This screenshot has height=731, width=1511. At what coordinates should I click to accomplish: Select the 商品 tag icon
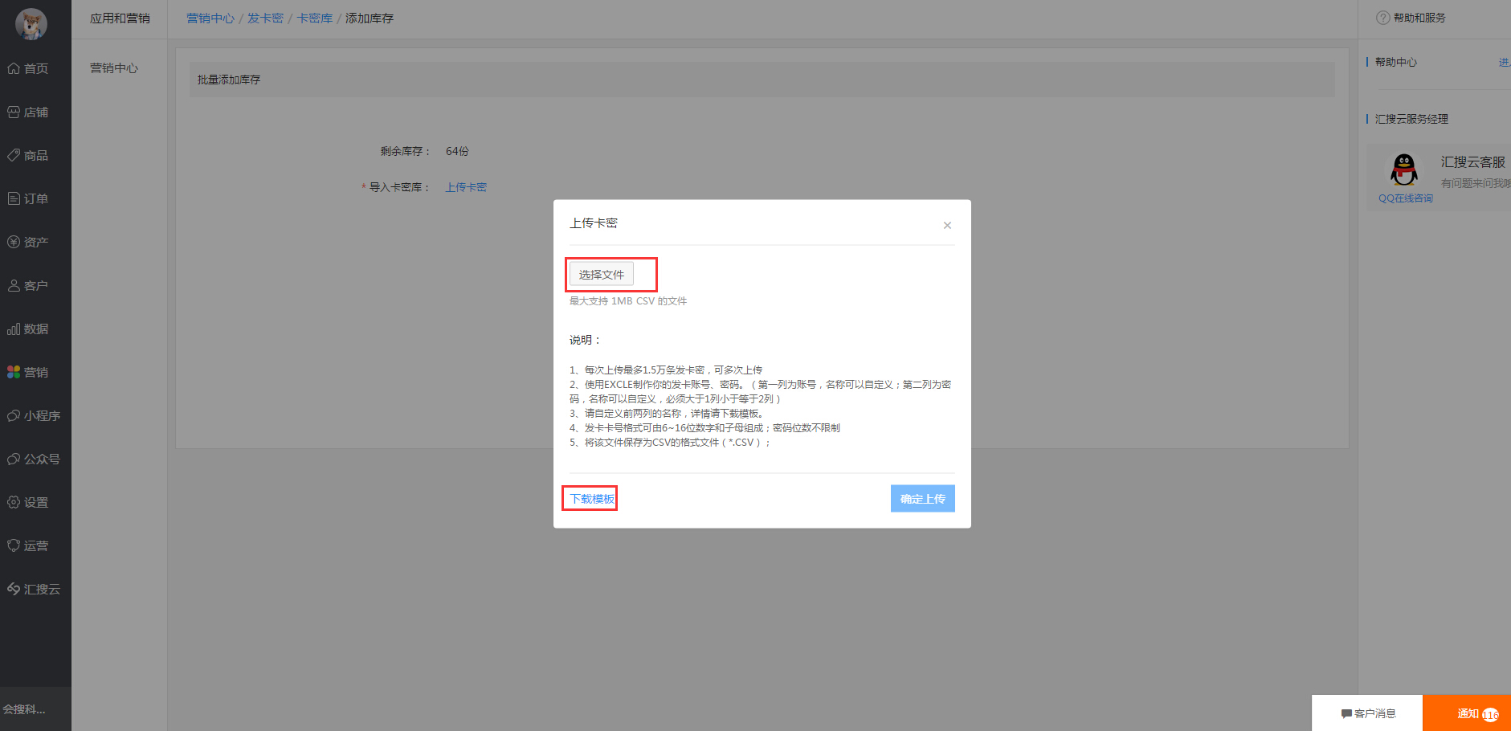[x=14, y=156]
